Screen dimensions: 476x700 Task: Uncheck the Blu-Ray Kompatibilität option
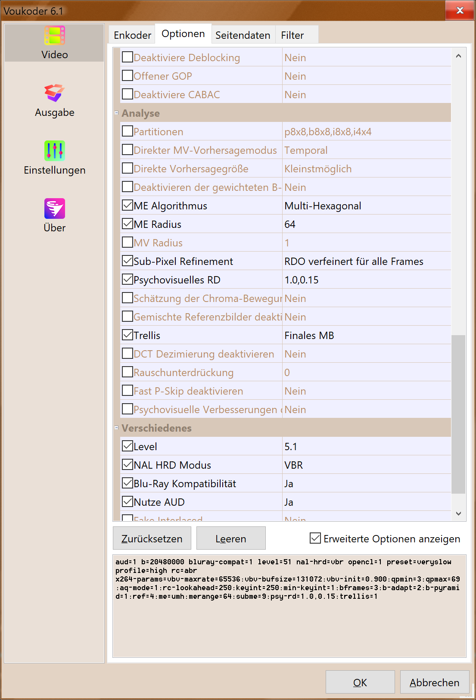tap(128, 483)
